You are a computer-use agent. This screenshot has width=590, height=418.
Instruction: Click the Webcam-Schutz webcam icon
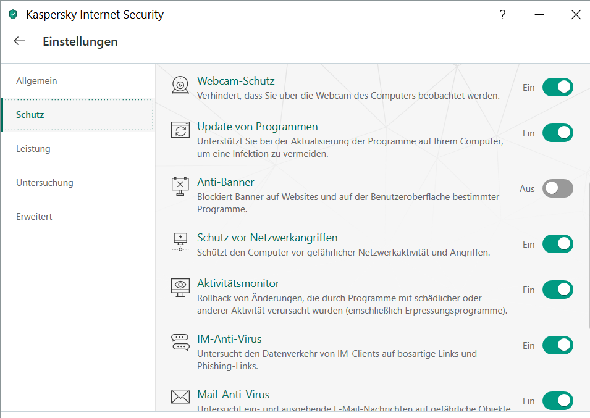coord(180,86)
